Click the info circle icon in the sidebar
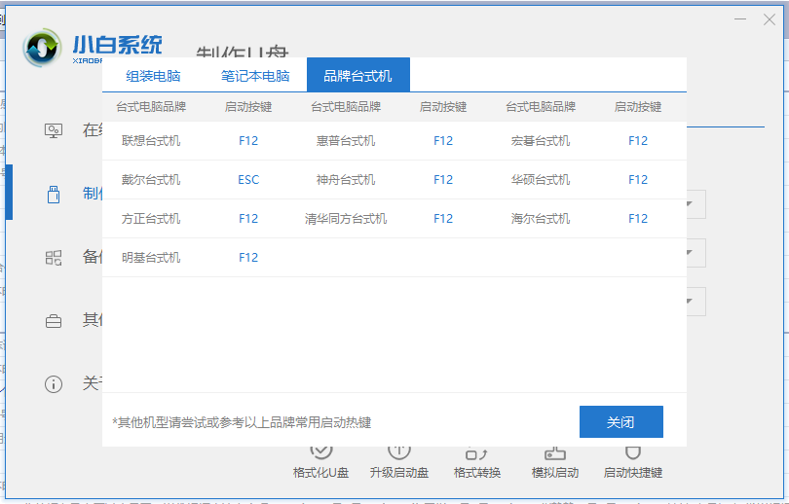Viewport: 789px width, 504px height. [x=54, y=384]
